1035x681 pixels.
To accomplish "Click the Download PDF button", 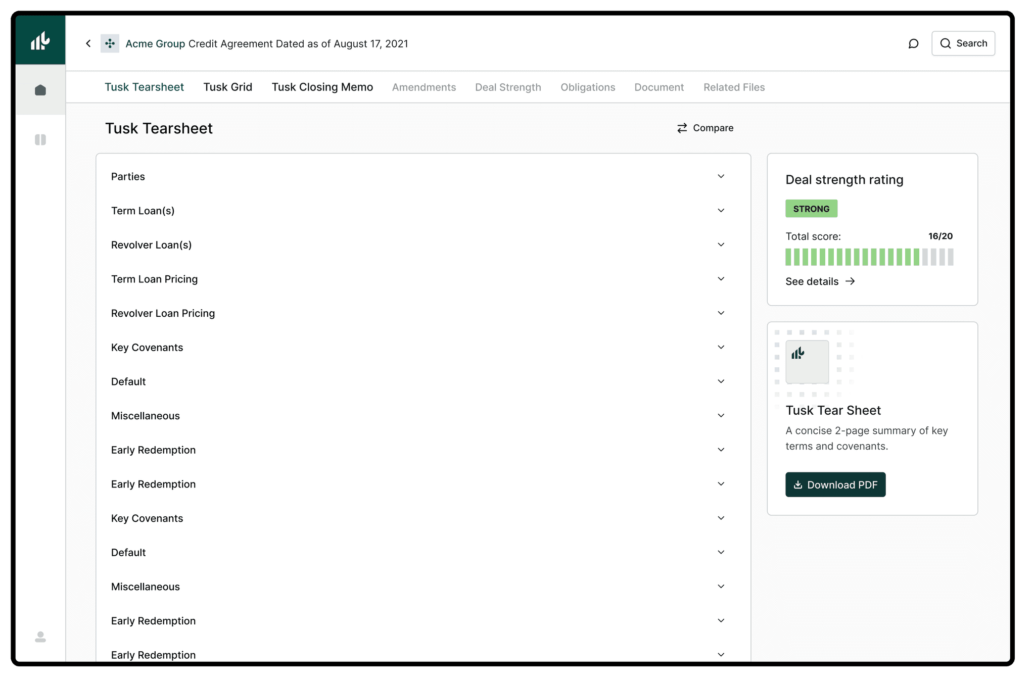I will tap(835, 484).
